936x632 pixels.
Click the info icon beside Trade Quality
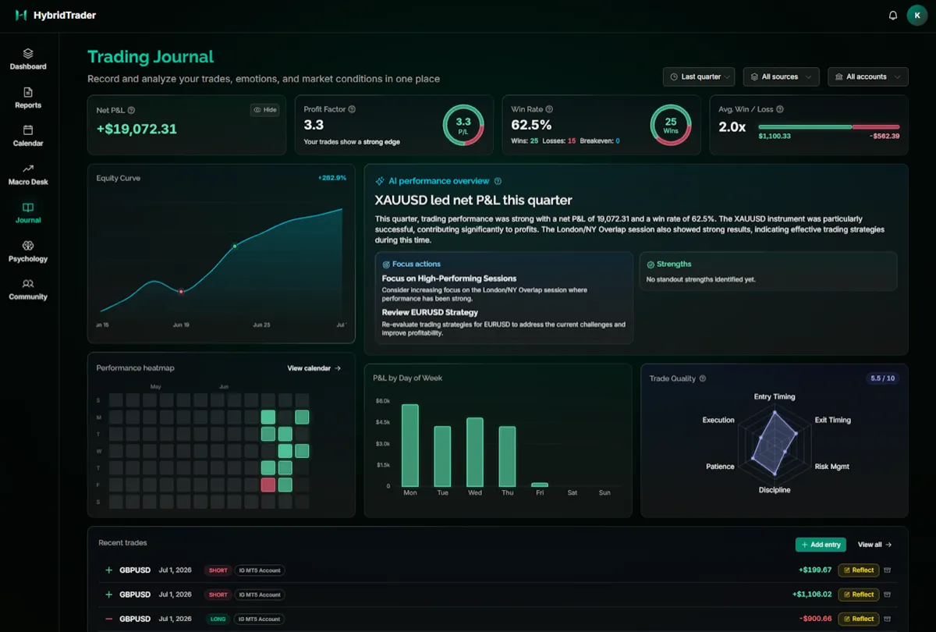[x=703, y=378]
